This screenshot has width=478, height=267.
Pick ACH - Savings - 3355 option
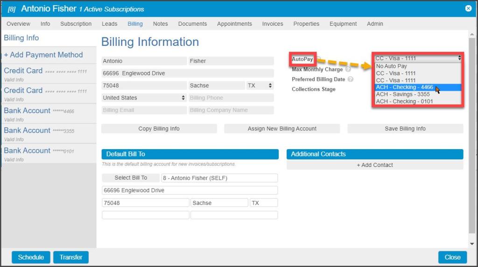[403, 94]
